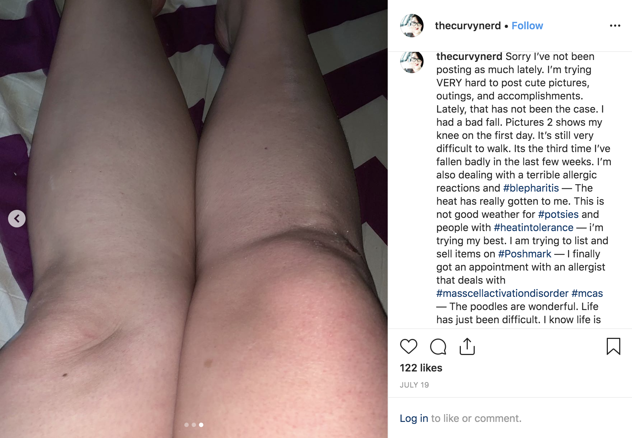Go to previous photo with left arrow
The width and height of the screenshot is (632, 438).
(x=17, y=219)
